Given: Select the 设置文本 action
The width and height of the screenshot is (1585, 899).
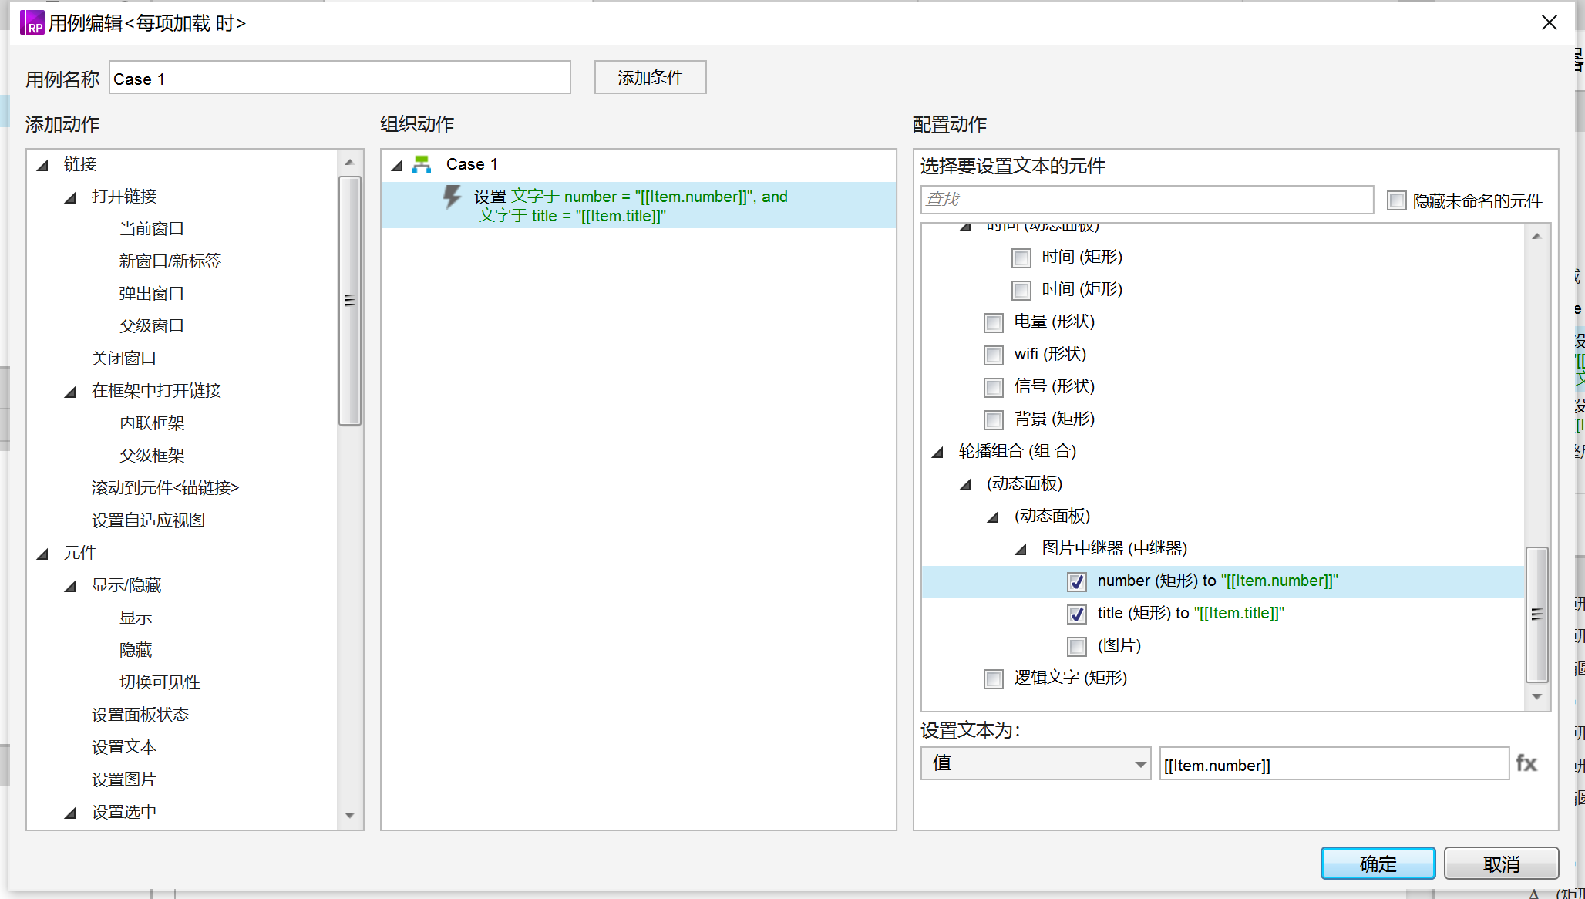Looking at the screenshot, I should point(123,746).
